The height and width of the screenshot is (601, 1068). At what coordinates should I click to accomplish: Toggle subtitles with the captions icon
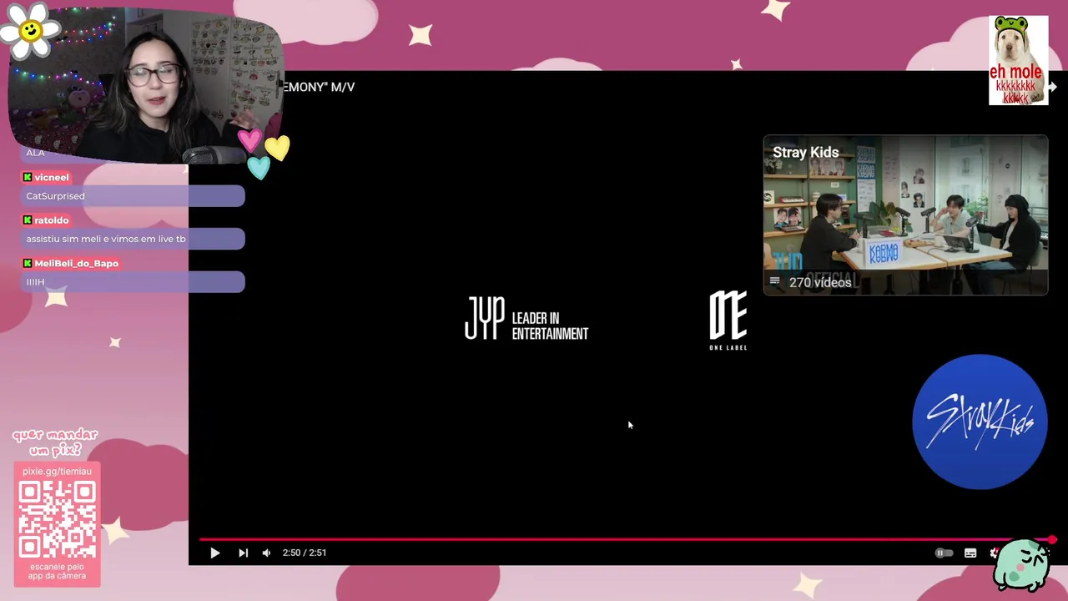pos(970,553)
